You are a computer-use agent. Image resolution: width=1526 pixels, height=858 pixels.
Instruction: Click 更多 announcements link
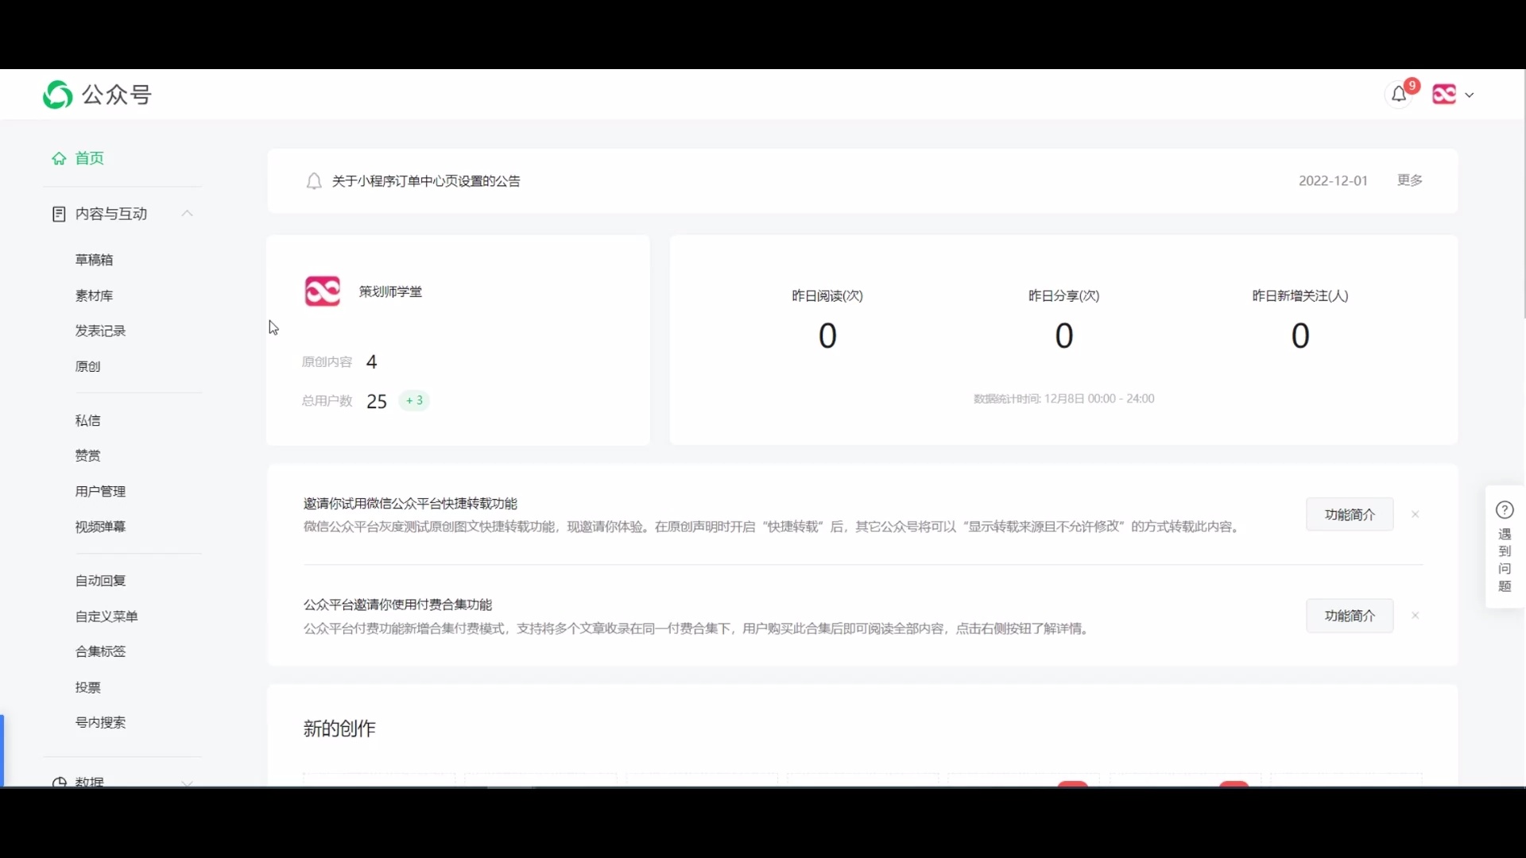point(1410,180)
